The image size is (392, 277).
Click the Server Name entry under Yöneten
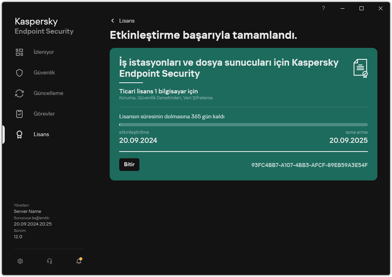(x=27, y=211)
